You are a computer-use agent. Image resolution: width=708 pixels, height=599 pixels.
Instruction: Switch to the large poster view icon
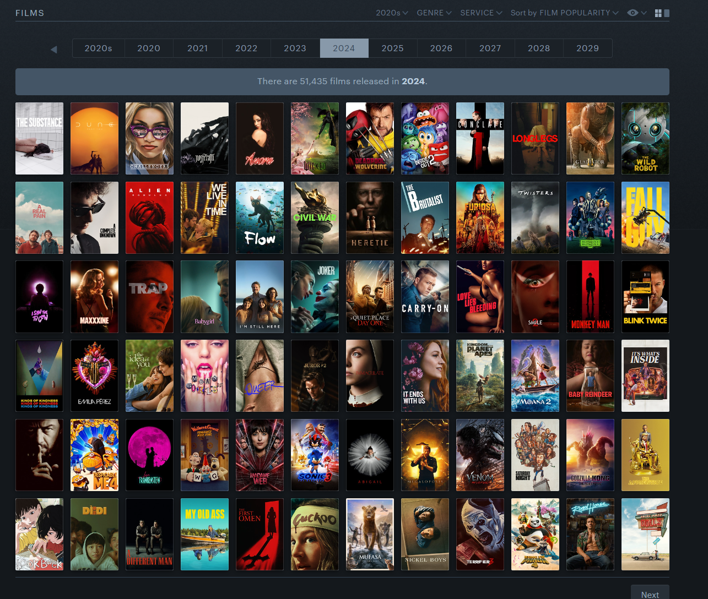(x=667, y=13)
